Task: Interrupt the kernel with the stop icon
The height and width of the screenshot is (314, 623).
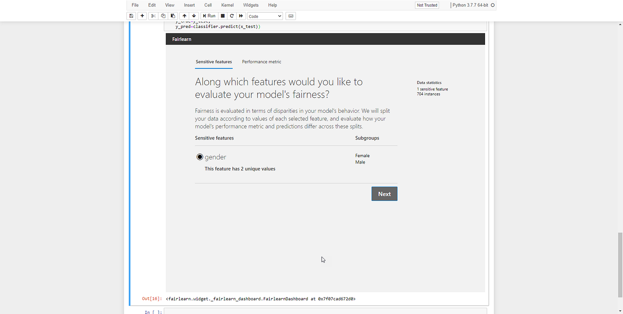Action: click(x=222, y=16)
